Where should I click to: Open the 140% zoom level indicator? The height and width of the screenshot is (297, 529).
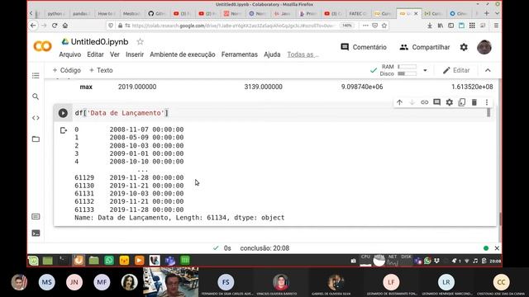tap(347, 26)
